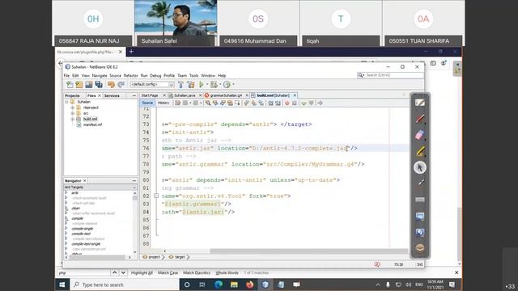Click the New Project toolbar icon
Screen dimensions: 518x291
79,84
